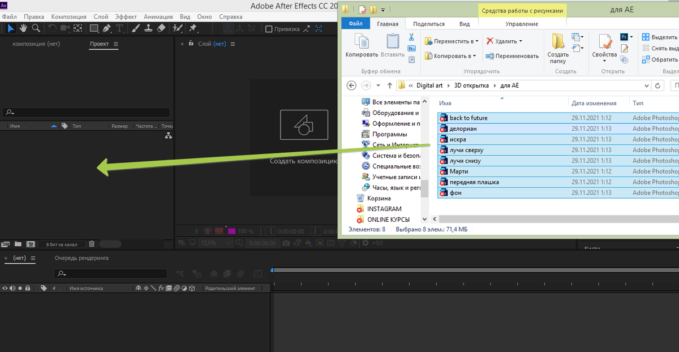Open the Эффект menu
The width and height of the screenshot is (679, 352).
pyautogui.click(x=126, y=17)
